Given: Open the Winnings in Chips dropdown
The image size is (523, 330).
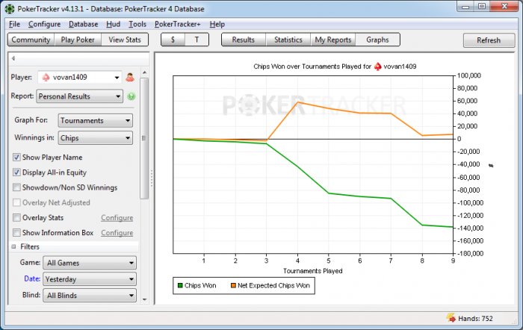Looking at the screenshot, I should pos(96,138).
